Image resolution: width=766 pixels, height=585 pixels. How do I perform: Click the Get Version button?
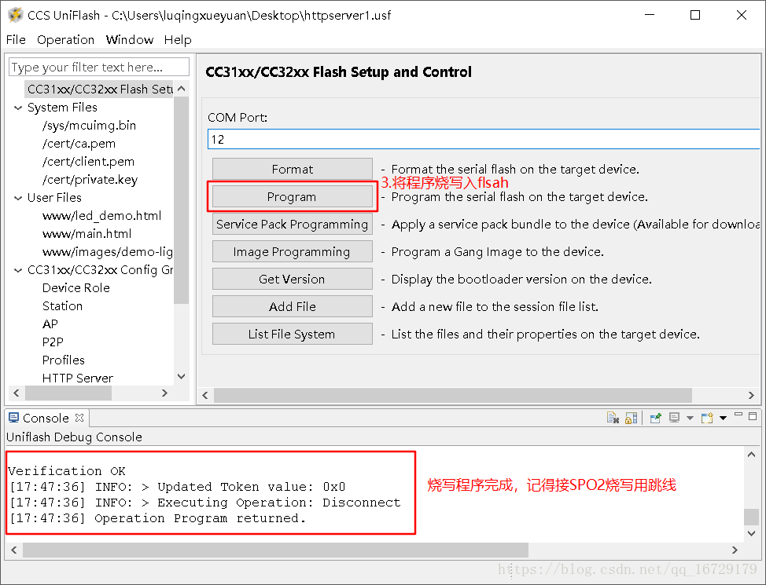point(292,279)
